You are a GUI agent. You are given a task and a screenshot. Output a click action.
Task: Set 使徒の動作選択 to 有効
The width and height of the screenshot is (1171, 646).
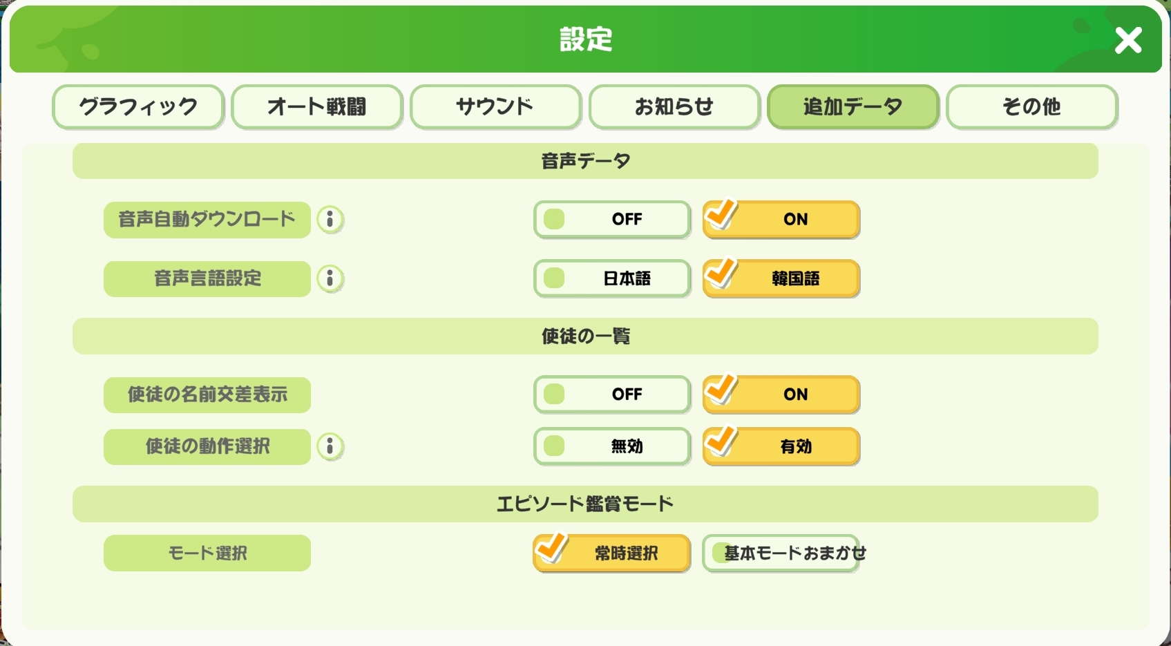click(x=781, y=447)
